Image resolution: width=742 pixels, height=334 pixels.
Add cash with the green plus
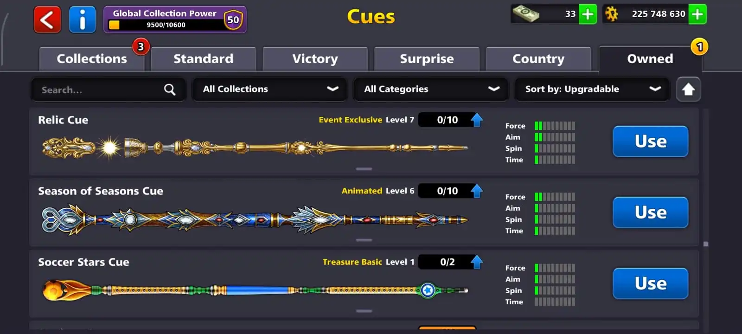click(x=588, y=14)
